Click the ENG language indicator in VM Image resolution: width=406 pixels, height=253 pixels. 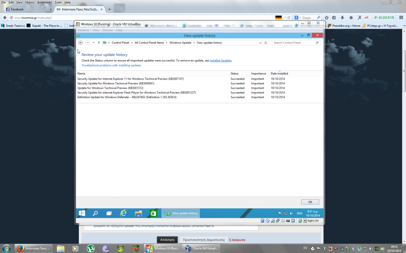(x=300, y=213)
